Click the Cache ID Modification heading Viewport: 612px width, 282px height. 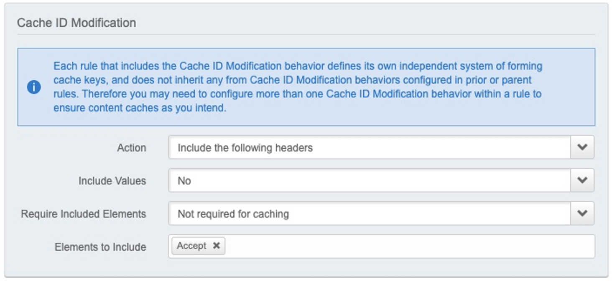[x=76, y=23]
